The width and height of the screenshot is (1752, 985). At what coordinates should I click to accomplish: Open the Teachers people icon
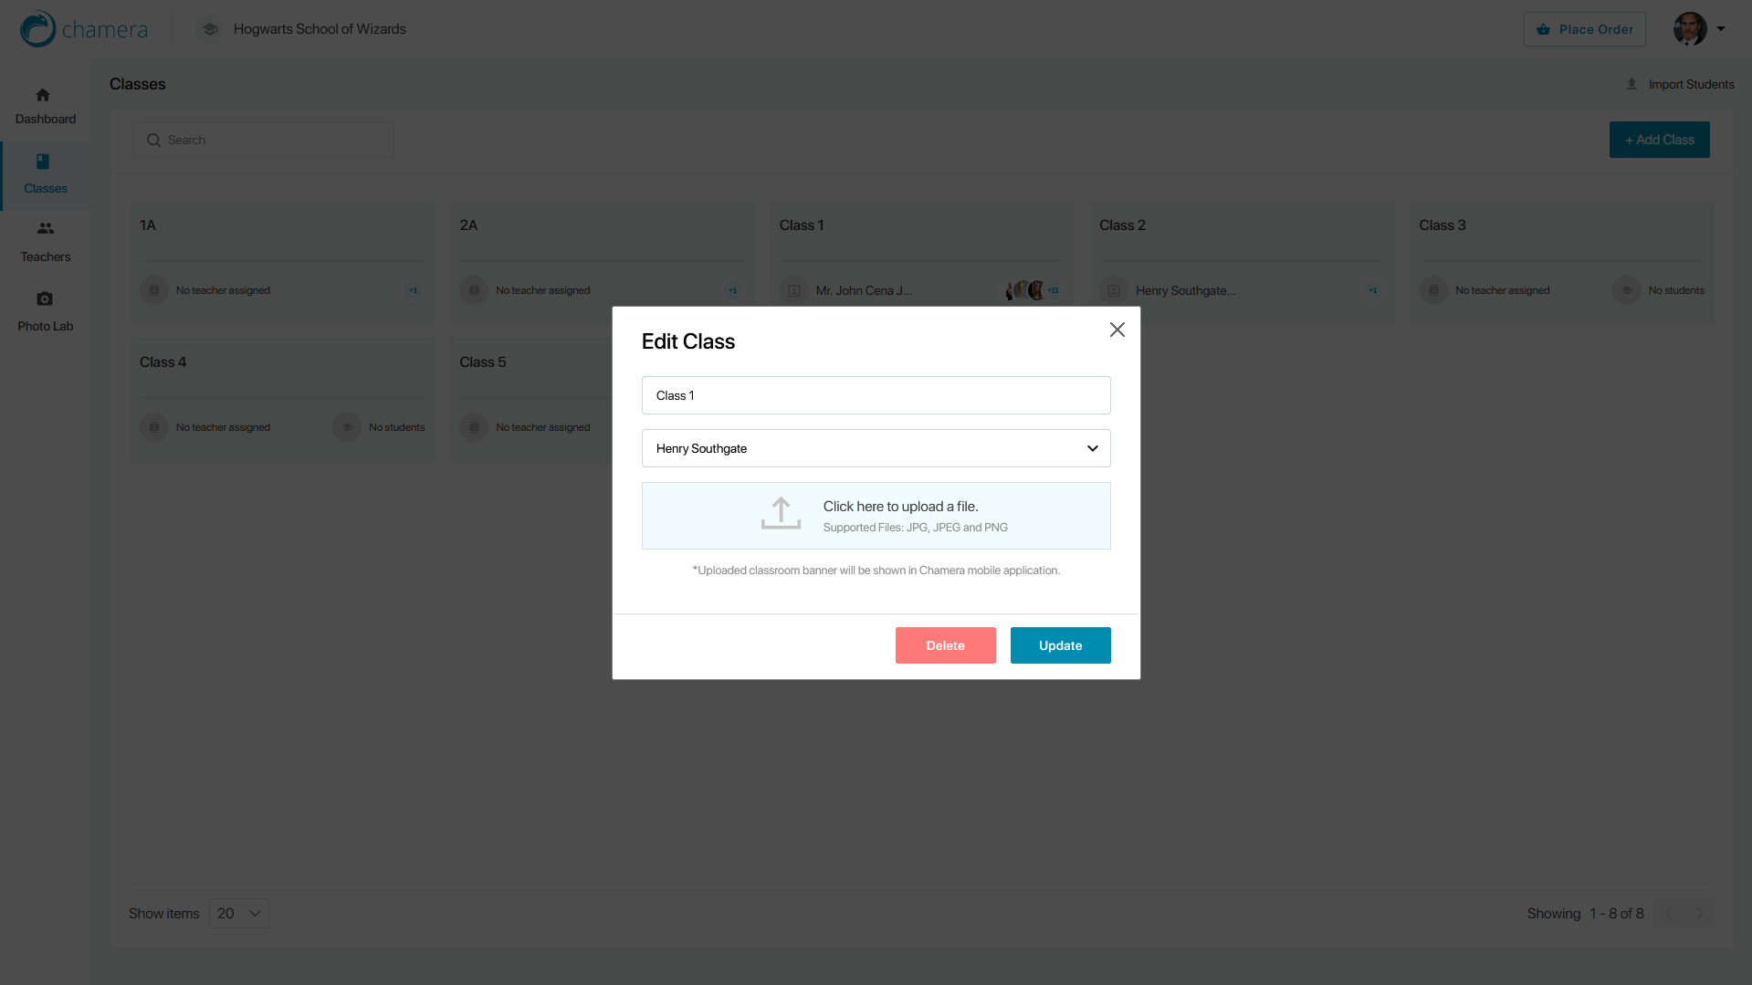pos(45,228)
